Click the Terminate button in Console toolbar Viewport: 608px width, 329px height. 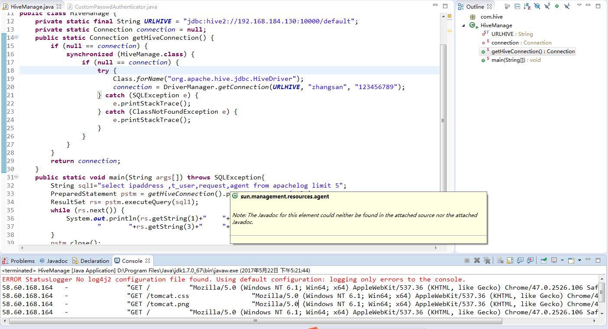coord(467,260)
